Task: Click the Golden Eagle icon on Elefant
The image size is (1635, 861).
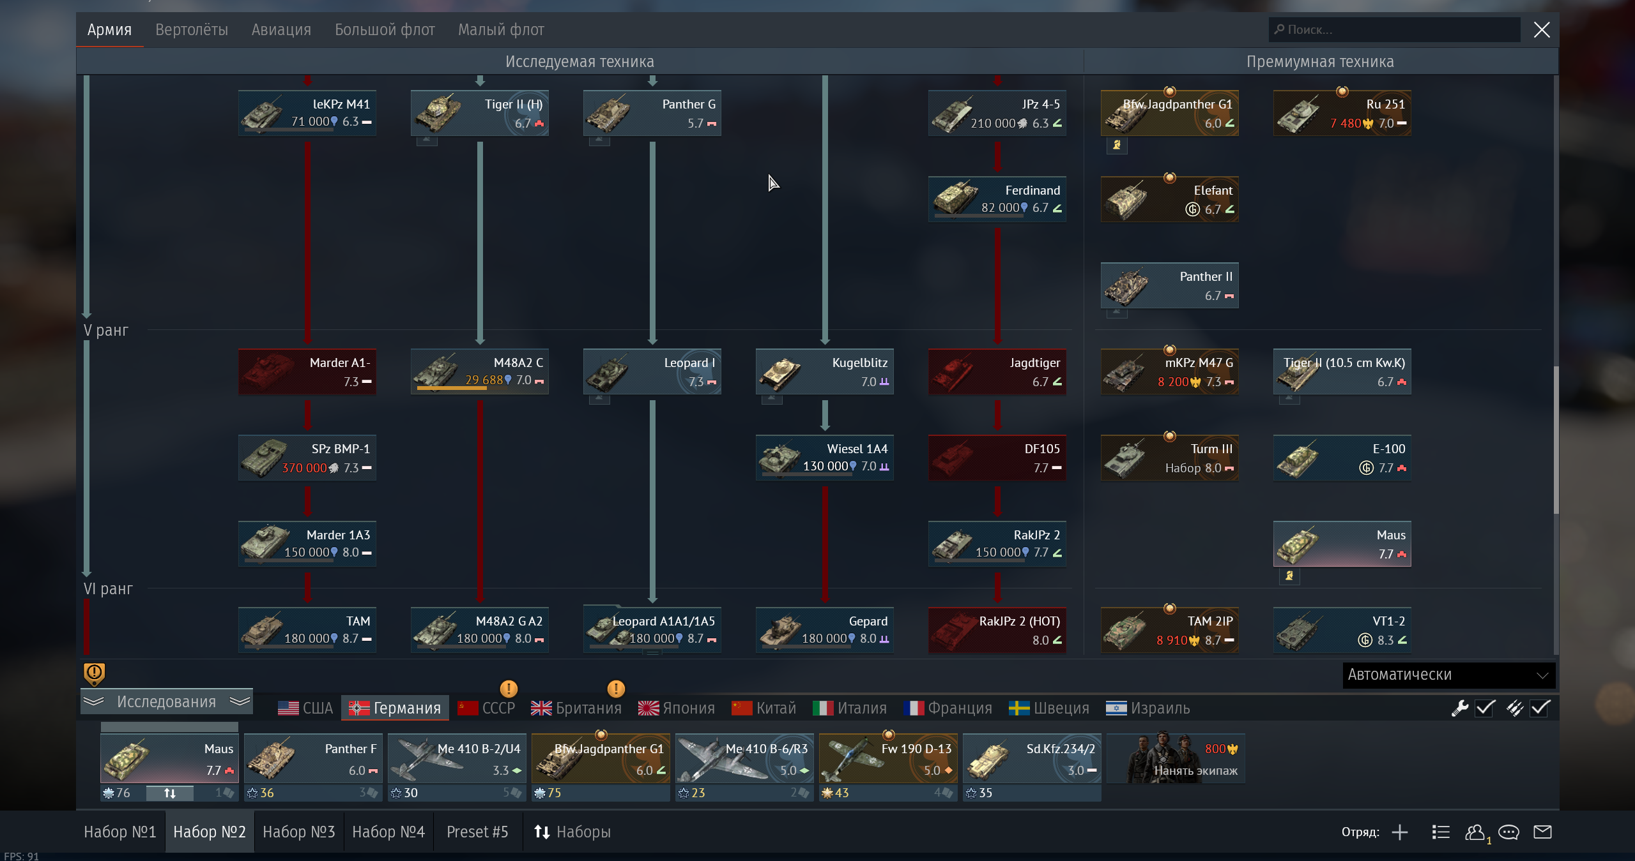Action: tap(1192, 209)
